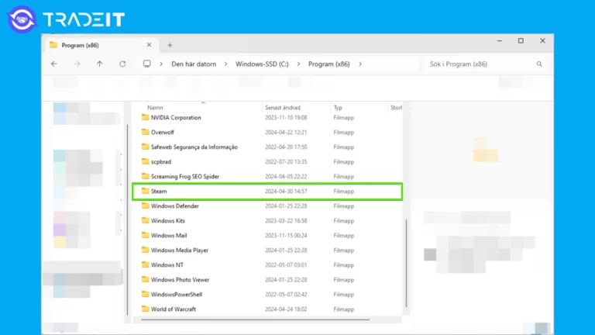This screenshot has height=335, width=595.
Task: Click the Windows Photo Viewer folder name
Action: [x=181, y=279]
